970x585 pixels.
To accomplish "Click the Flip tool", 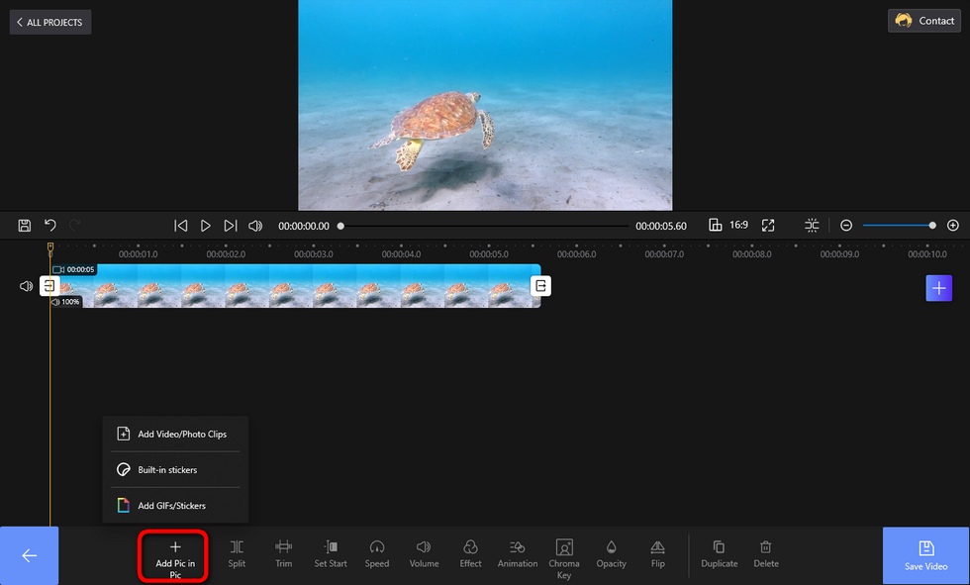I will click(x=657, y=554).
